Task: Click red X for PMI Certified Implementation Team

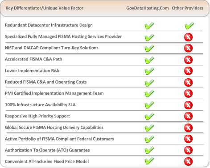Action: coord(188,93)
